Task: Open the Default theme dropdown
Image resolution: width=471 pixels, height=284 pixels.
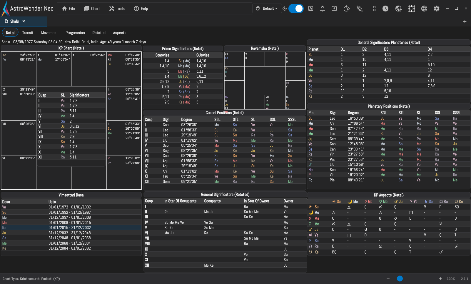Action: pyautogui.click(x=266, y=9)
